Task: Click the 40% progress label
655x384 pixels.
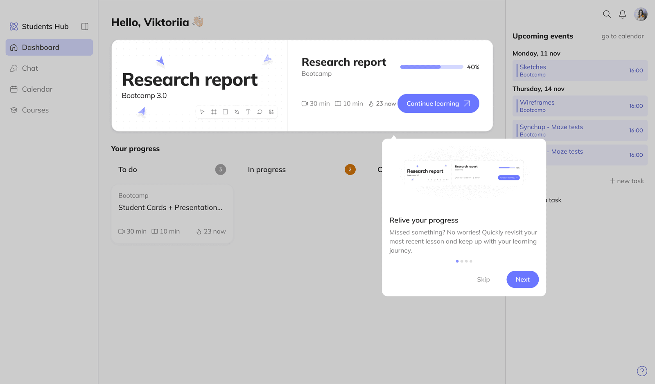Action: (473, 67)
